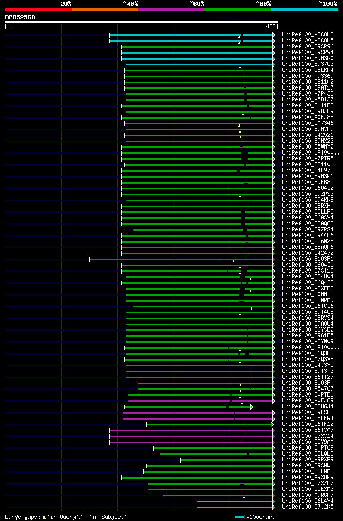Click the purple alignment bar for UniRef100_B1Q3F1
This screenshot has height=521, width=343.
coord(181,259)
